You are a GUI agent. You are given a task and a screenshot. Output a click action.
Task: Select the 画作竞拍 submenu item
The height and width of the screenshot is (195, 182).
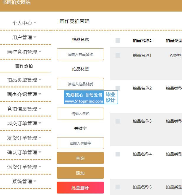[24, 66]
